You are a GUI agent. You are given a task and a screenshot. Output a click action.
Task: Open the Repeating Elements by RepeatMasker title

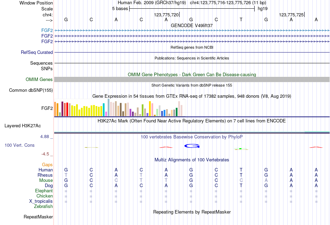click(x=192, y=212)
